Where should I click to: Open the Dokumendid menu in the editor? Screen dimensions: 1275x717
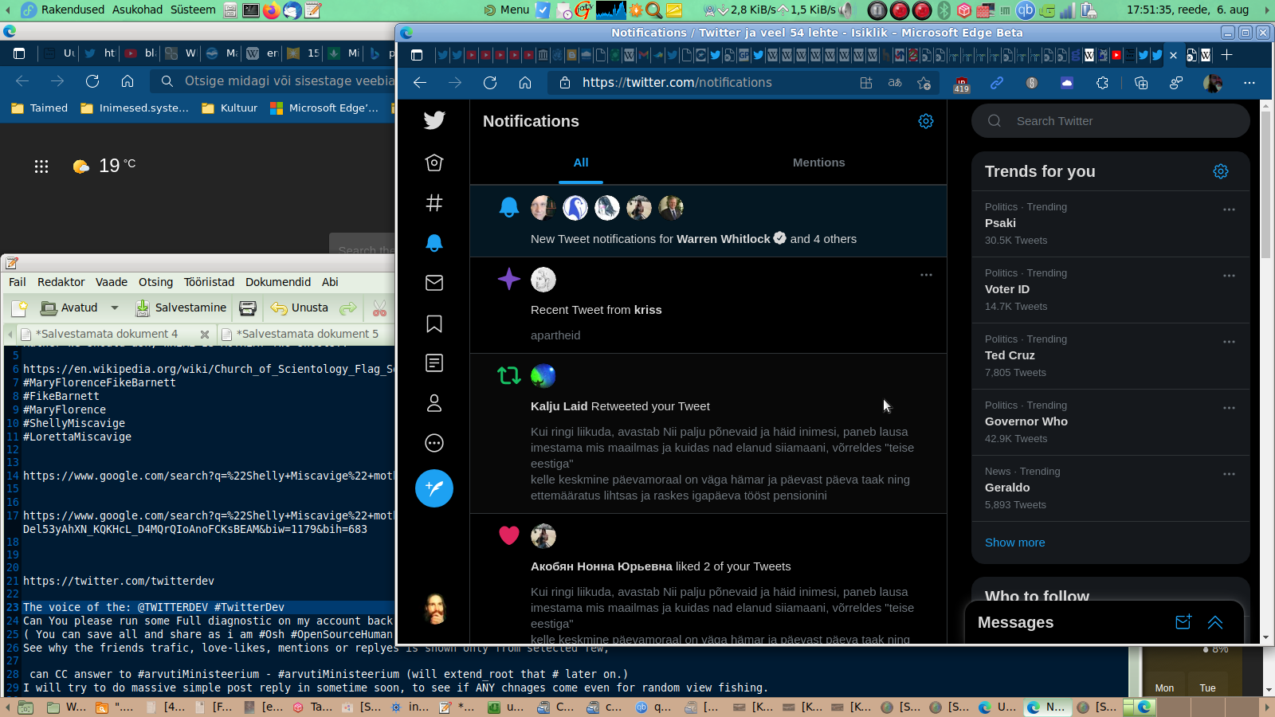pos(278,282)
